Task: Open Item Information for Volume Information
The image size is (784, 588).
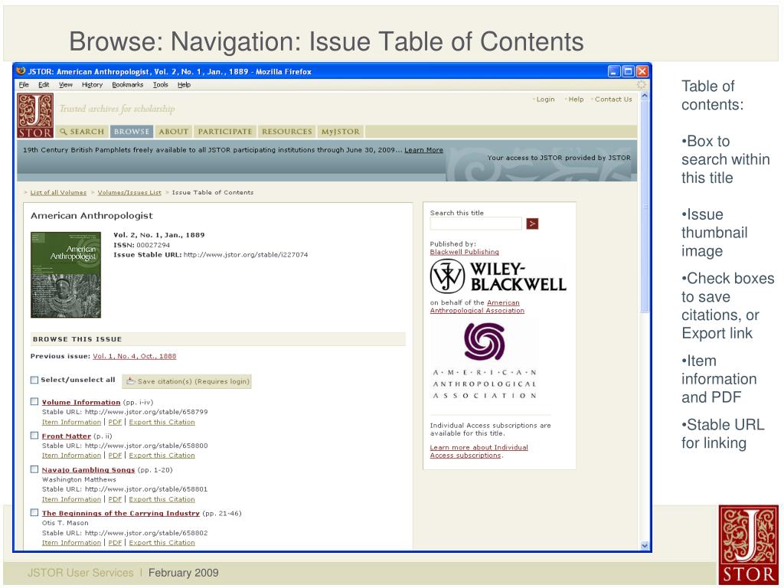Action: (71, 422)
